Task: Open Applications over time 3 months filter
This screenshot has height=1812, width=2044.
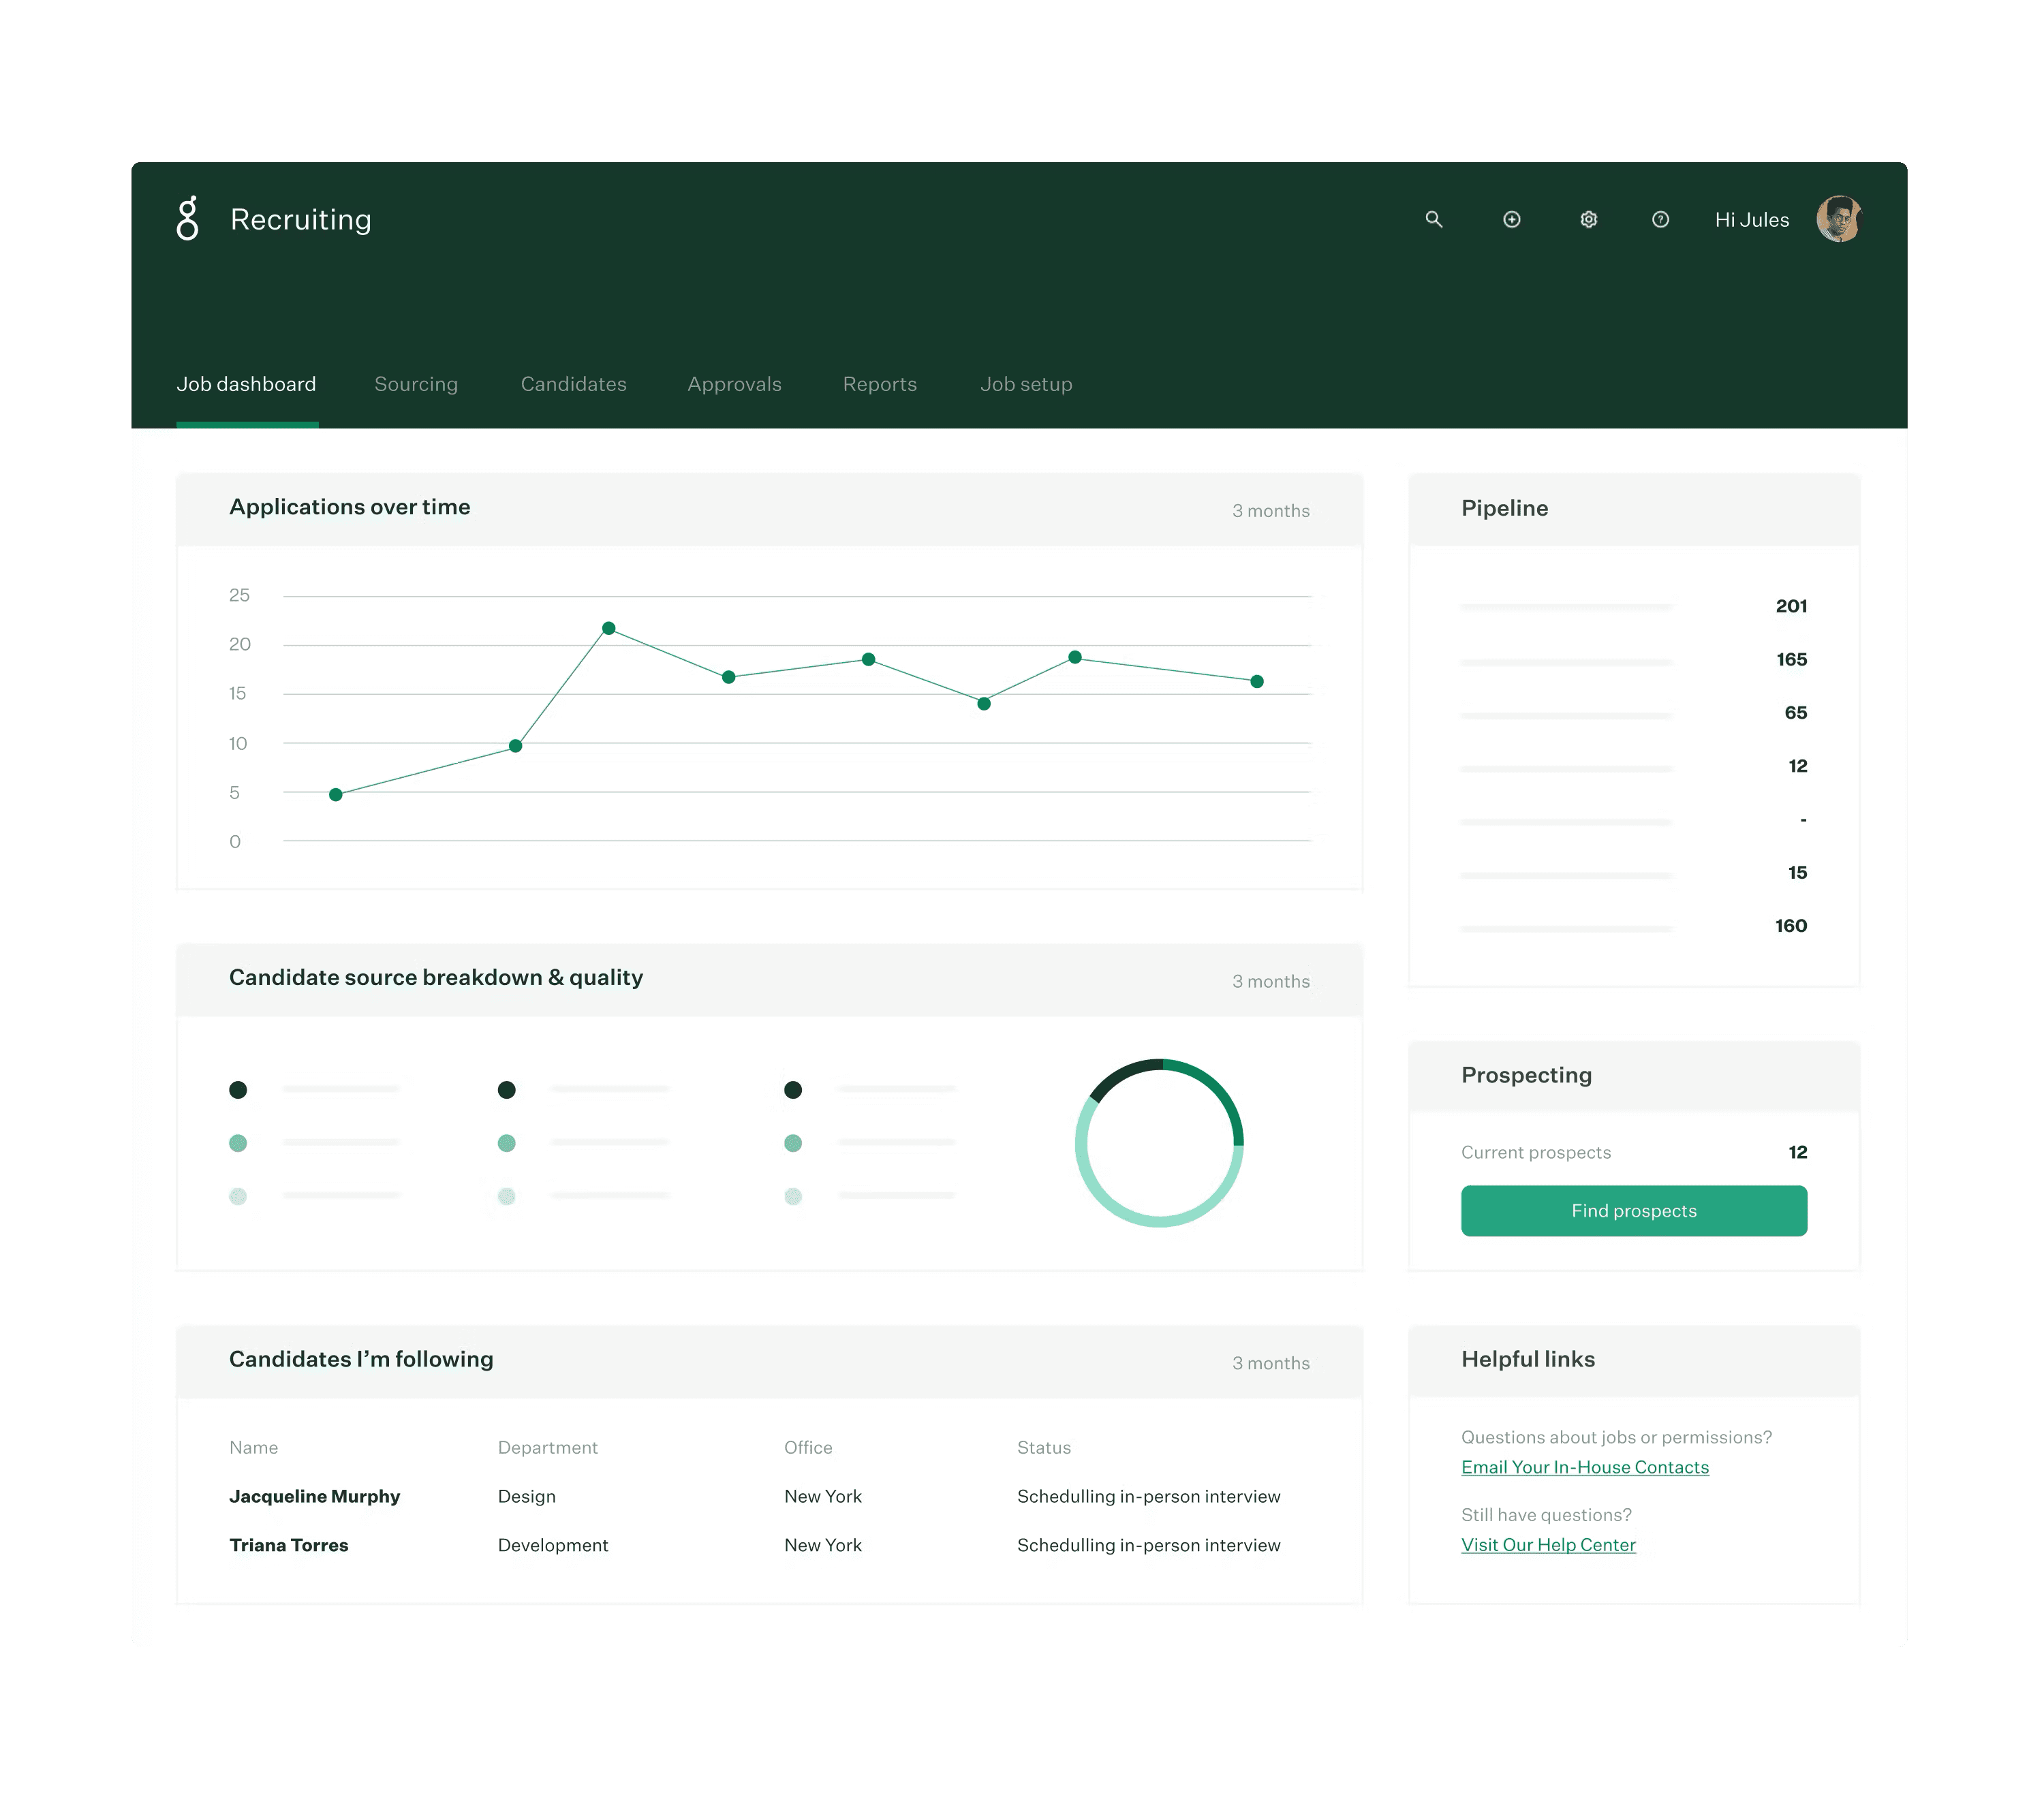Action: coord(1270,510)
